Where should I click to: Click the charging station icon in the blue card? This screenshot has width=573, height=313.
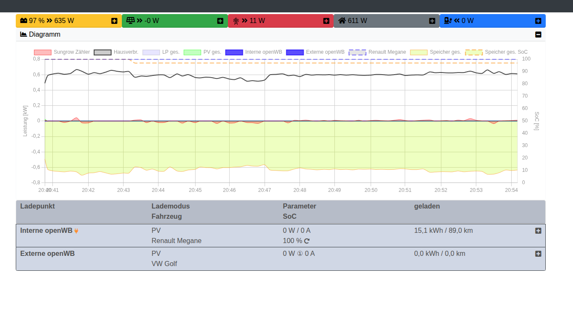(448, 20)
